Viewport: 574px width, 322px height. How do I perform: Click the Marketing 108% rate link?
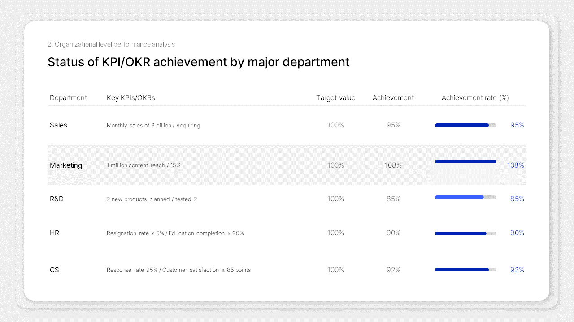(516, 165)
